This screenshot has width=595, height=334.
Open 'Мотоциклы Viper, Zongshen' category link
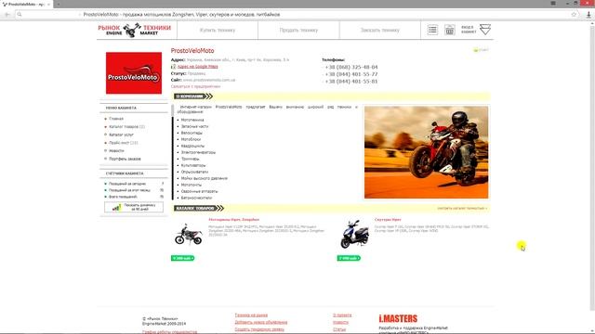pos(234,220)
